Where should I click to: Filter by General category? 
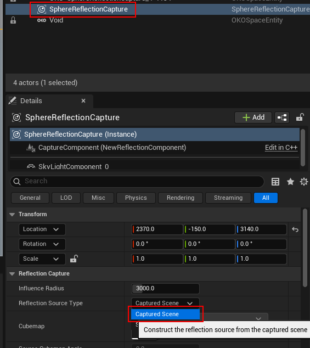[30, 198]
